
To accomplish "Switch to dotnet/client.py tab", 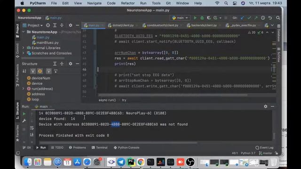I will [x=123, y=25].
